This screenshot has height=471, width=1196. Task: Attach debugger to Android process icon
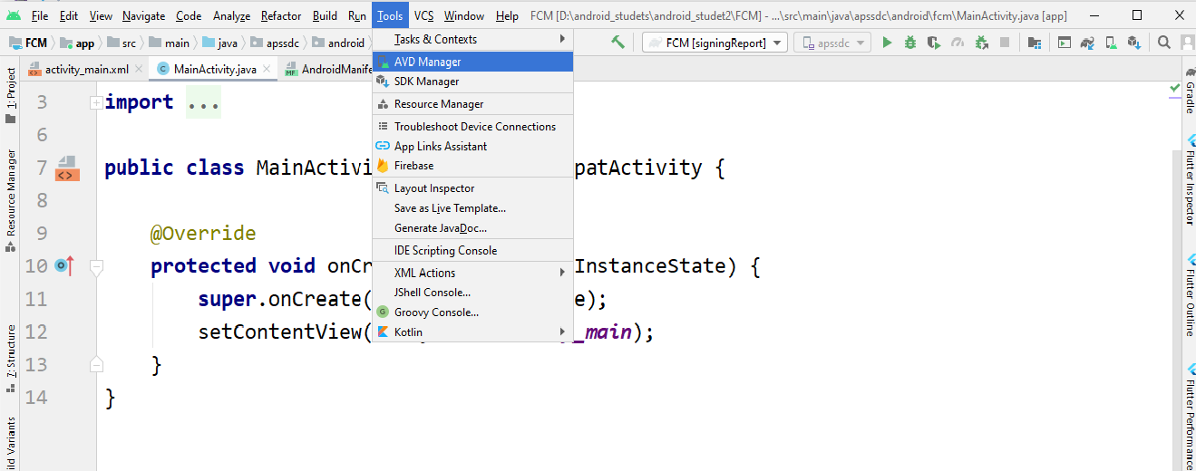[981, 43]
